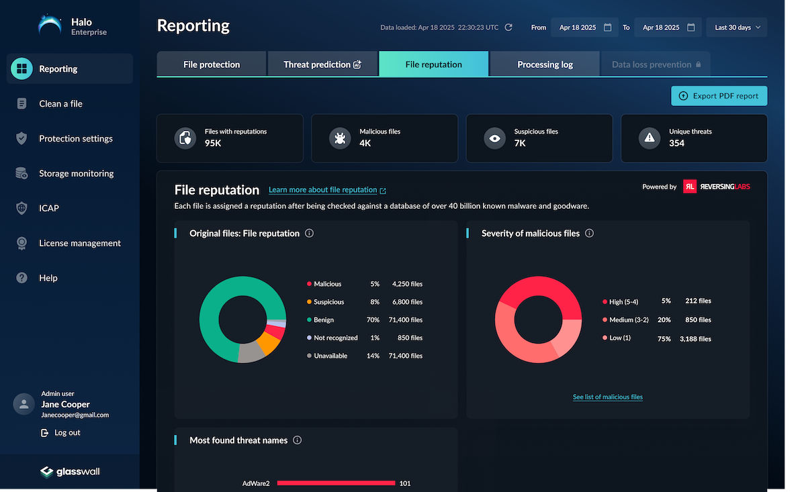Switch to the File protection tab
The image size is (806, 492).
(x=212, y=64)
